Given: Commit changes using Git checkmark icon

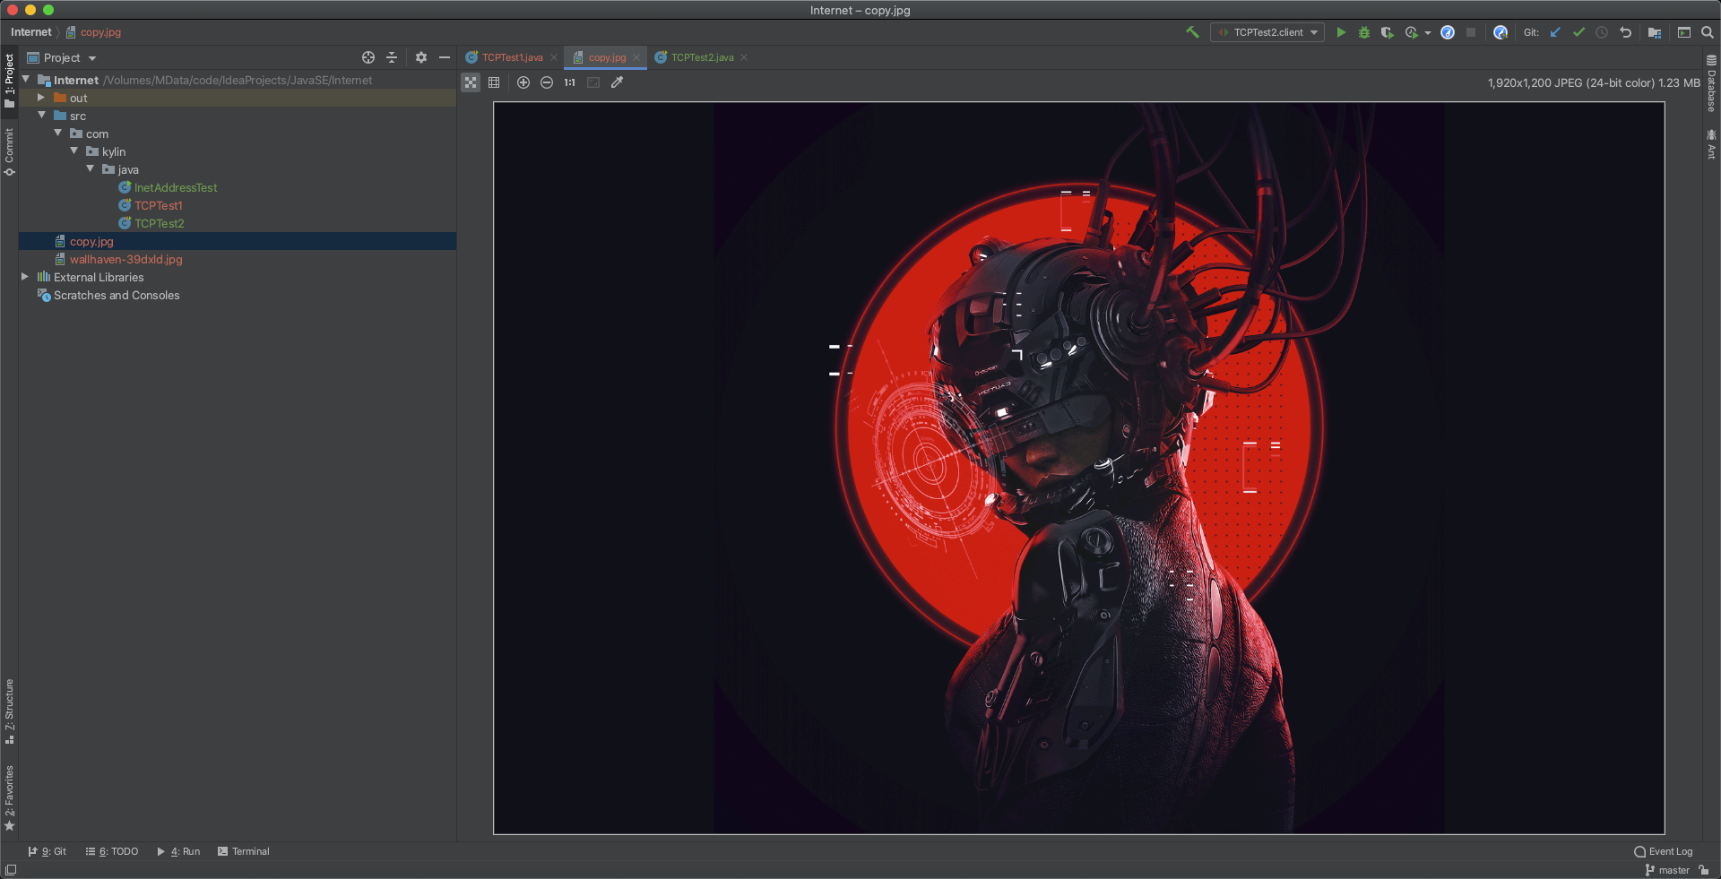Looking at the screenshot, I should (1578, 32).
